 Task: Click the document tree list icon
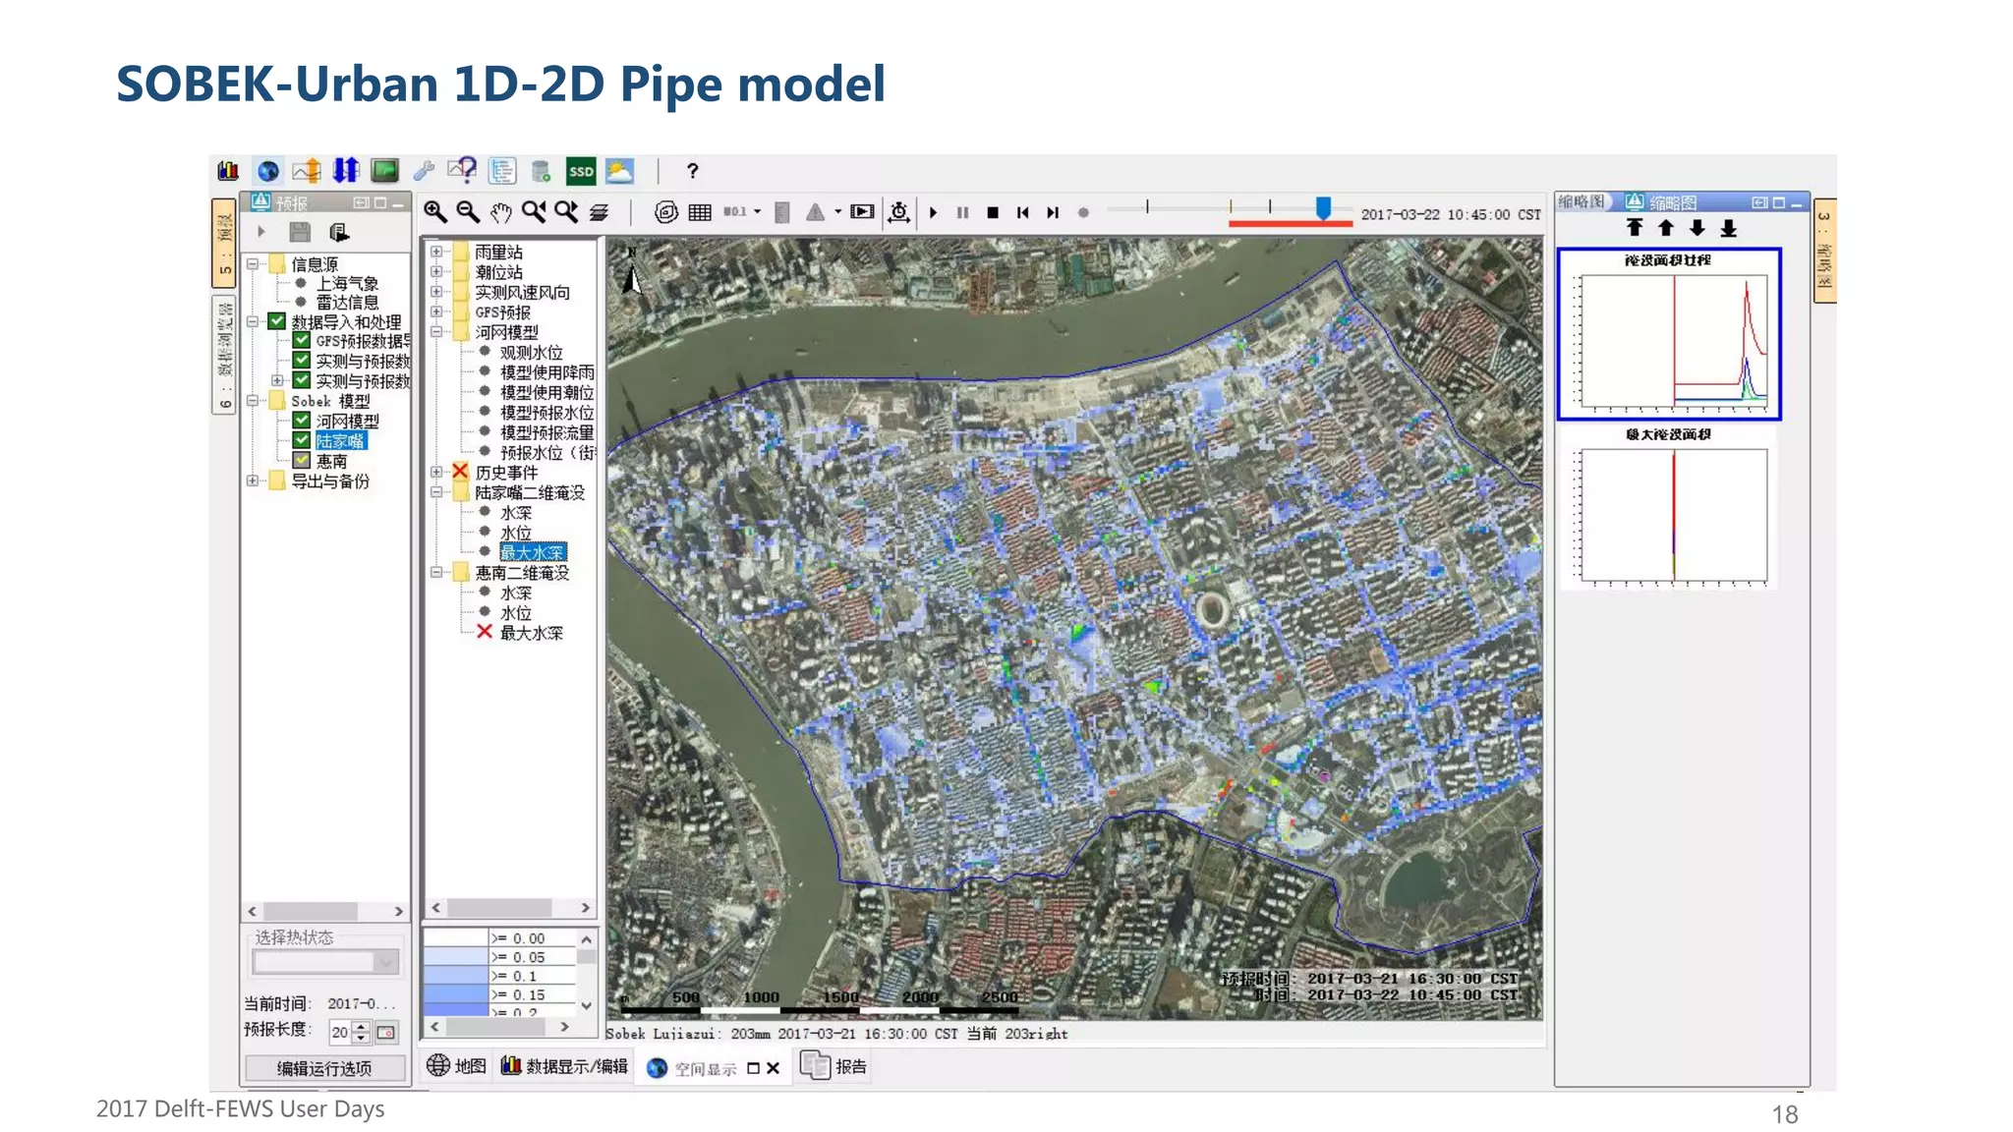click(502, 171)
